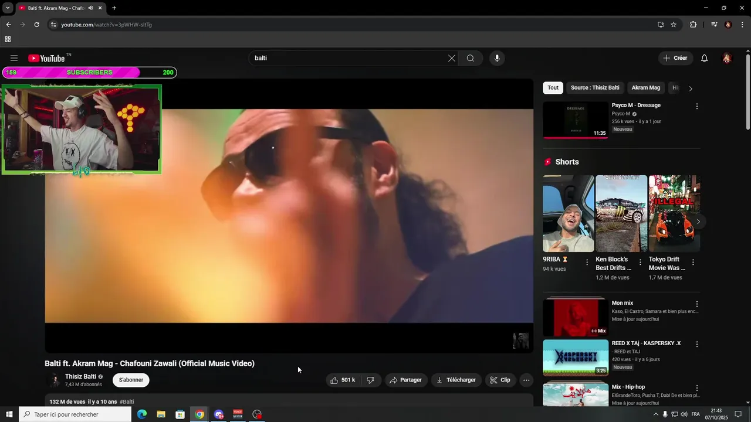751x422 pixels.
Task: Open Chrome tab search dropdown arrow
Action: (8, 8)
